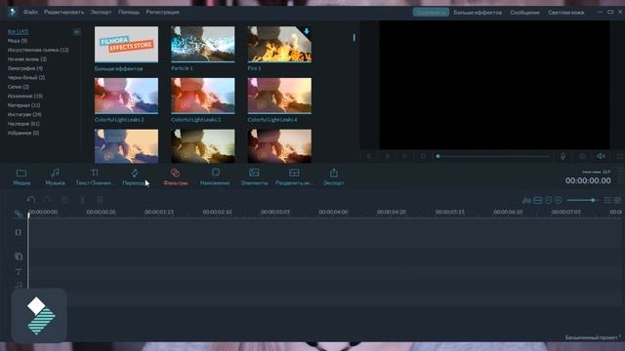Click the audio mixer icon above timeline
Viewport: 625px width, 351px height.
(x=526, y=200)
